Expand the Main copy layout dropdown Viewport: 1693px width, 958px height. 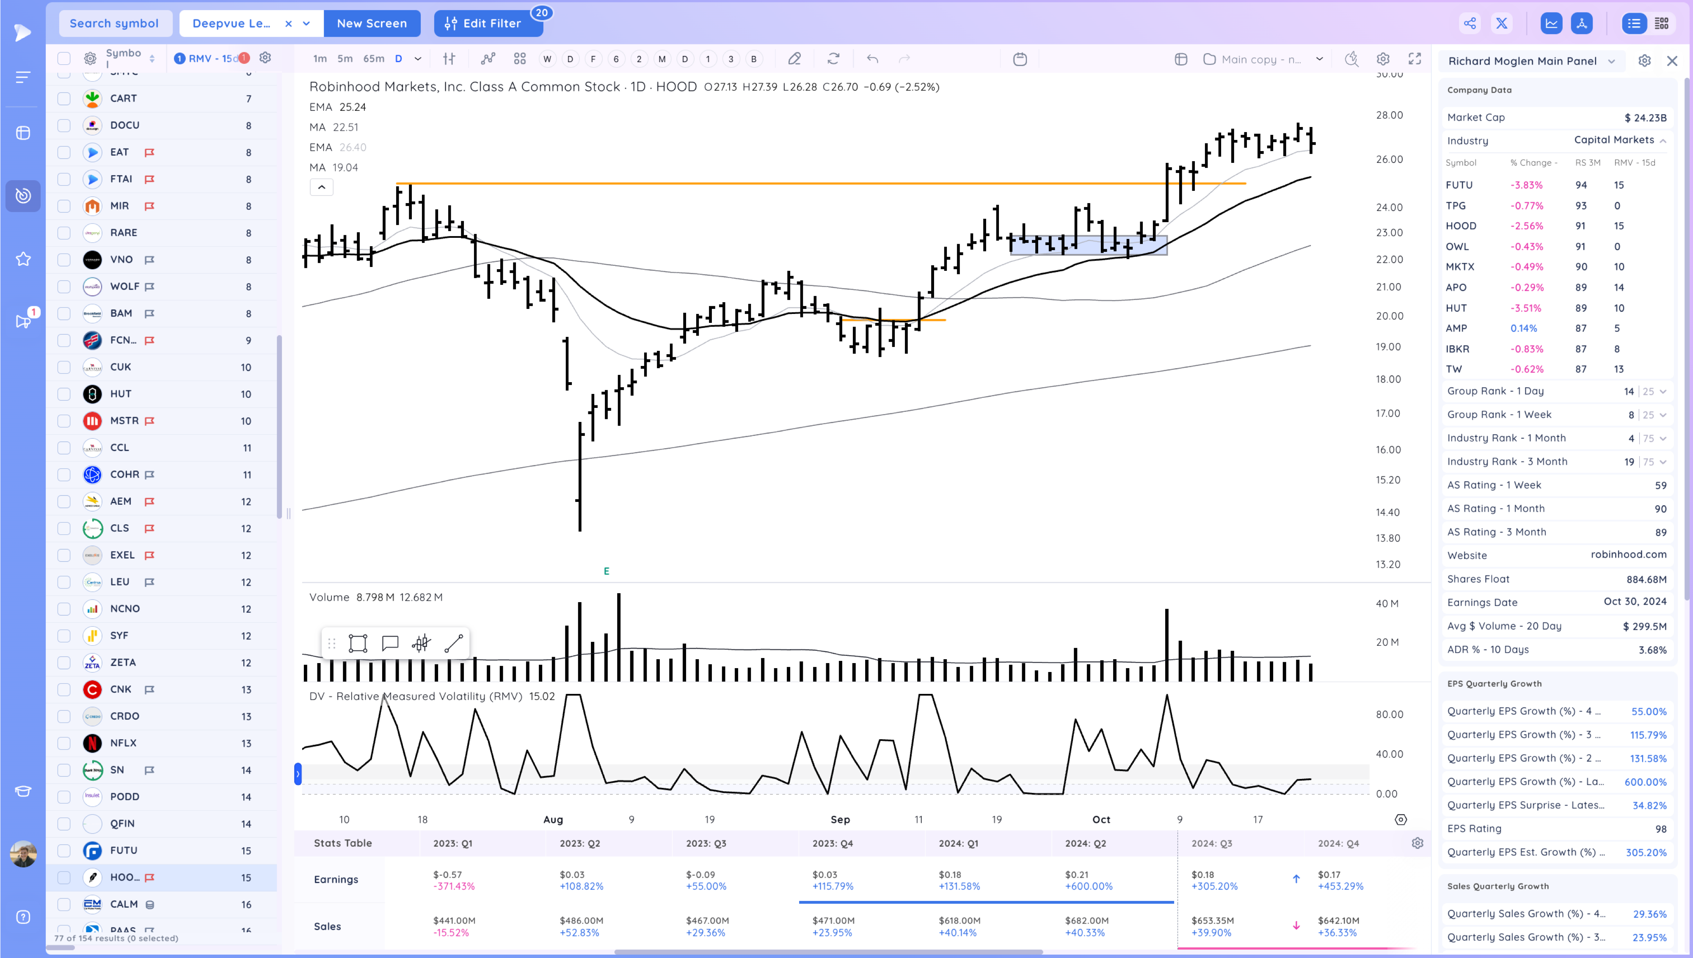pyautogui.click(x=1319, y=58)
